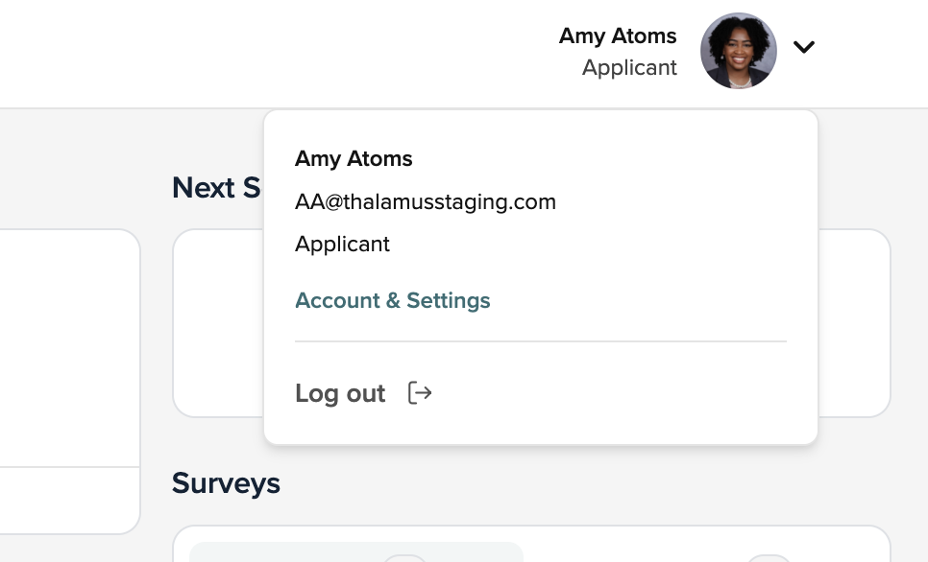This screenshot has height=562, width=928.
Task: Click the partial round icon at the Surveys card's right
Action: pyautogui.click(x=769, y=558)
